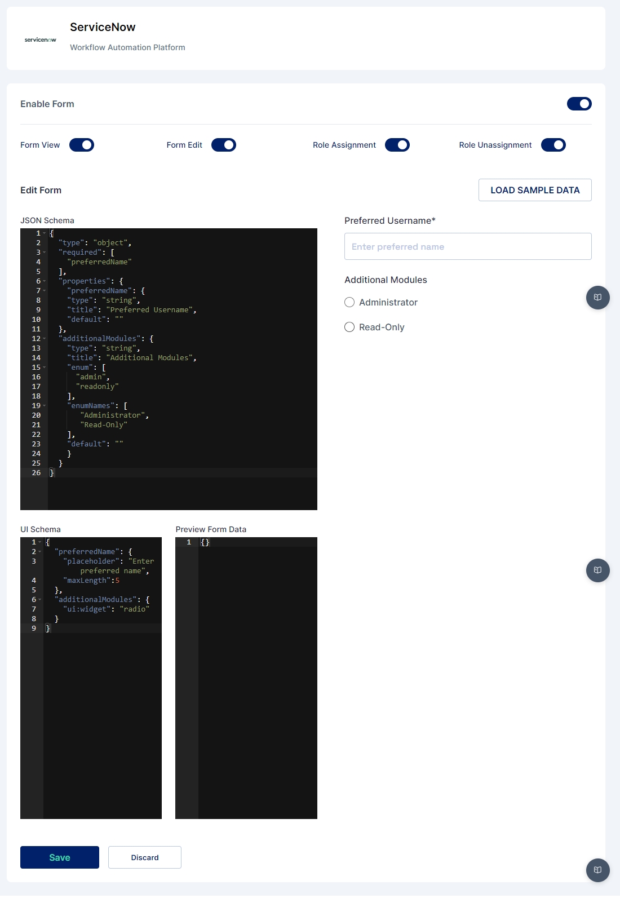Click the book icon beside the Preview Form Data editor
This screenshot has height=903, width=620.
[x=597, y=570]
